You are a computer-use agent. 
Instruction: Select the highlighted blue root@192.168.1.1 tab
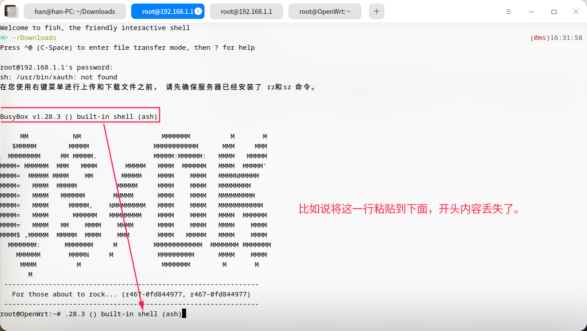tap(168, 11)
